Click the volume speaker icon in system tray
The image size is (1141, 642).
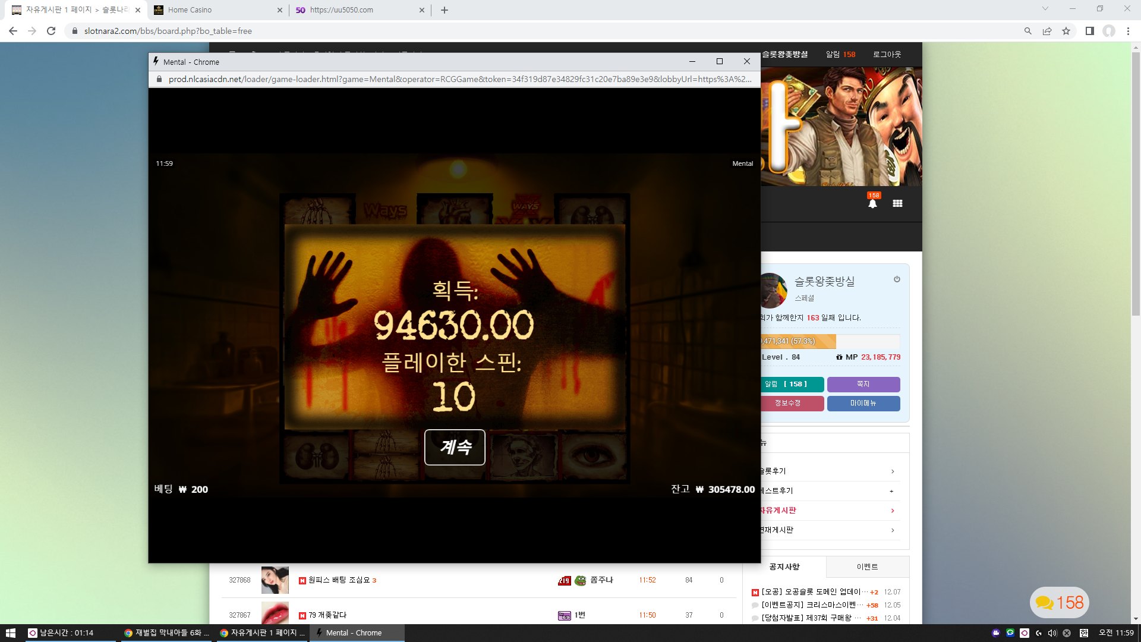coord(1052,633)
